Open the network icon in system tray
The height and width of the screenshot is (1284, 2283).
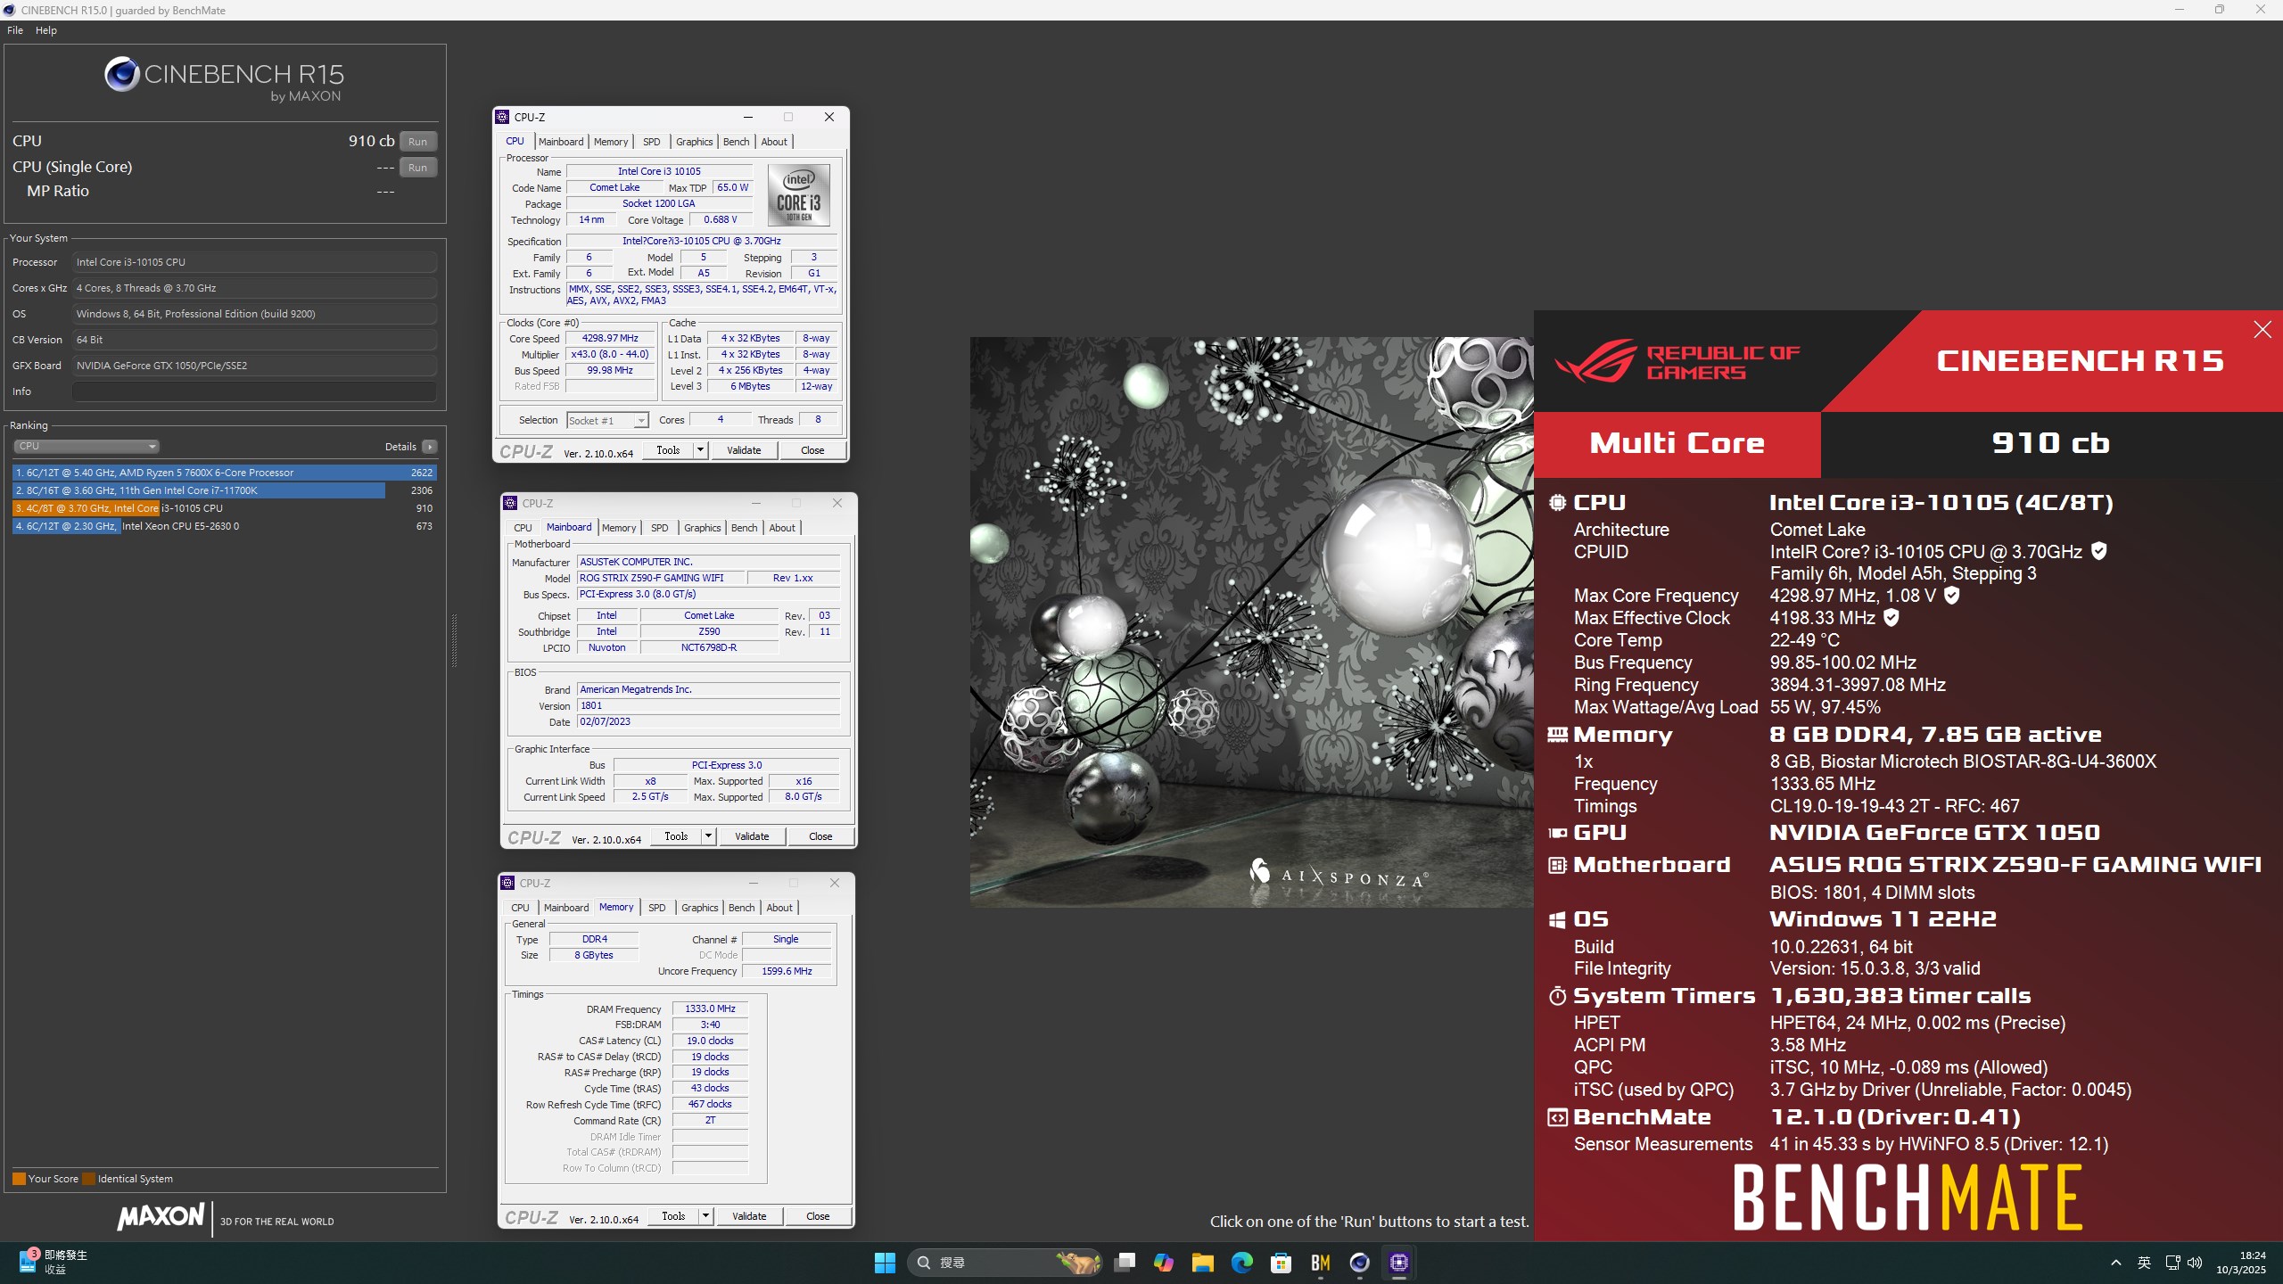click(x=2172, y=1263)
